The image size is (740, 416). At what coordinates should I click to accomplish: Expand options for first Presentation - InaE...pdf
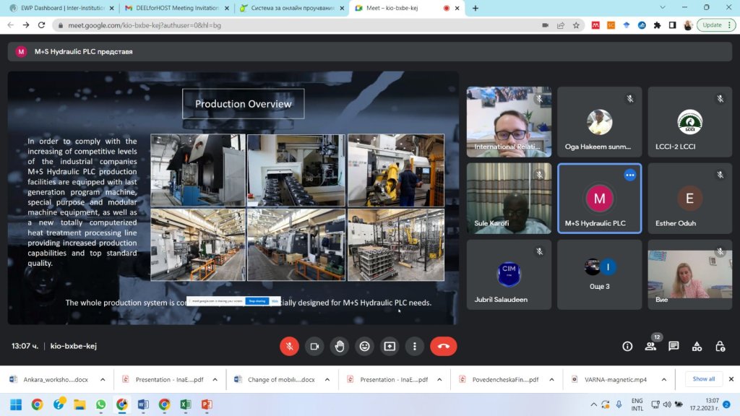tap(215, 379)
